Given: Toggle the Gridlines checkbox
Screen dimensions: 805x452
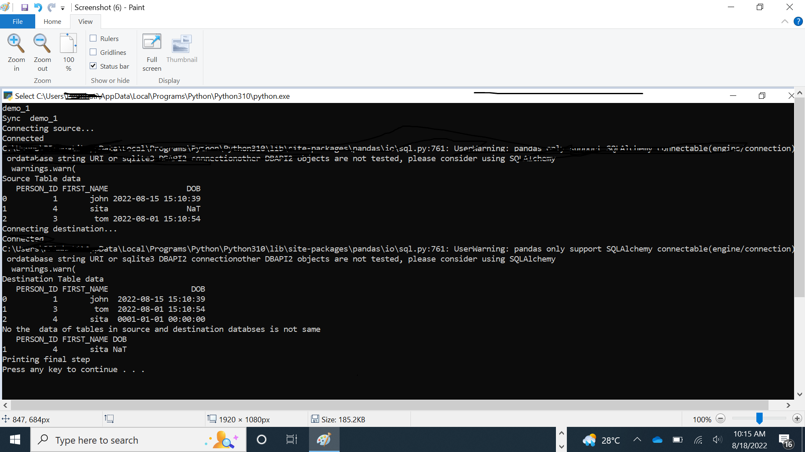Looking at the screenshot, I should [93, 52].
